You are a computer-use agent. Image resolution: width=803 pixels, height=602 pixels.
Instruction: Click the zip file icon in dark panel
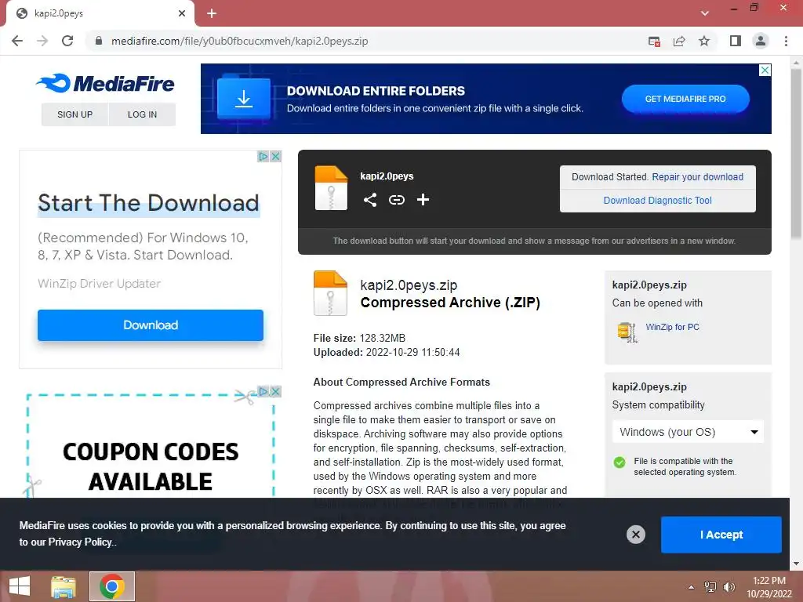pos(331,188)
